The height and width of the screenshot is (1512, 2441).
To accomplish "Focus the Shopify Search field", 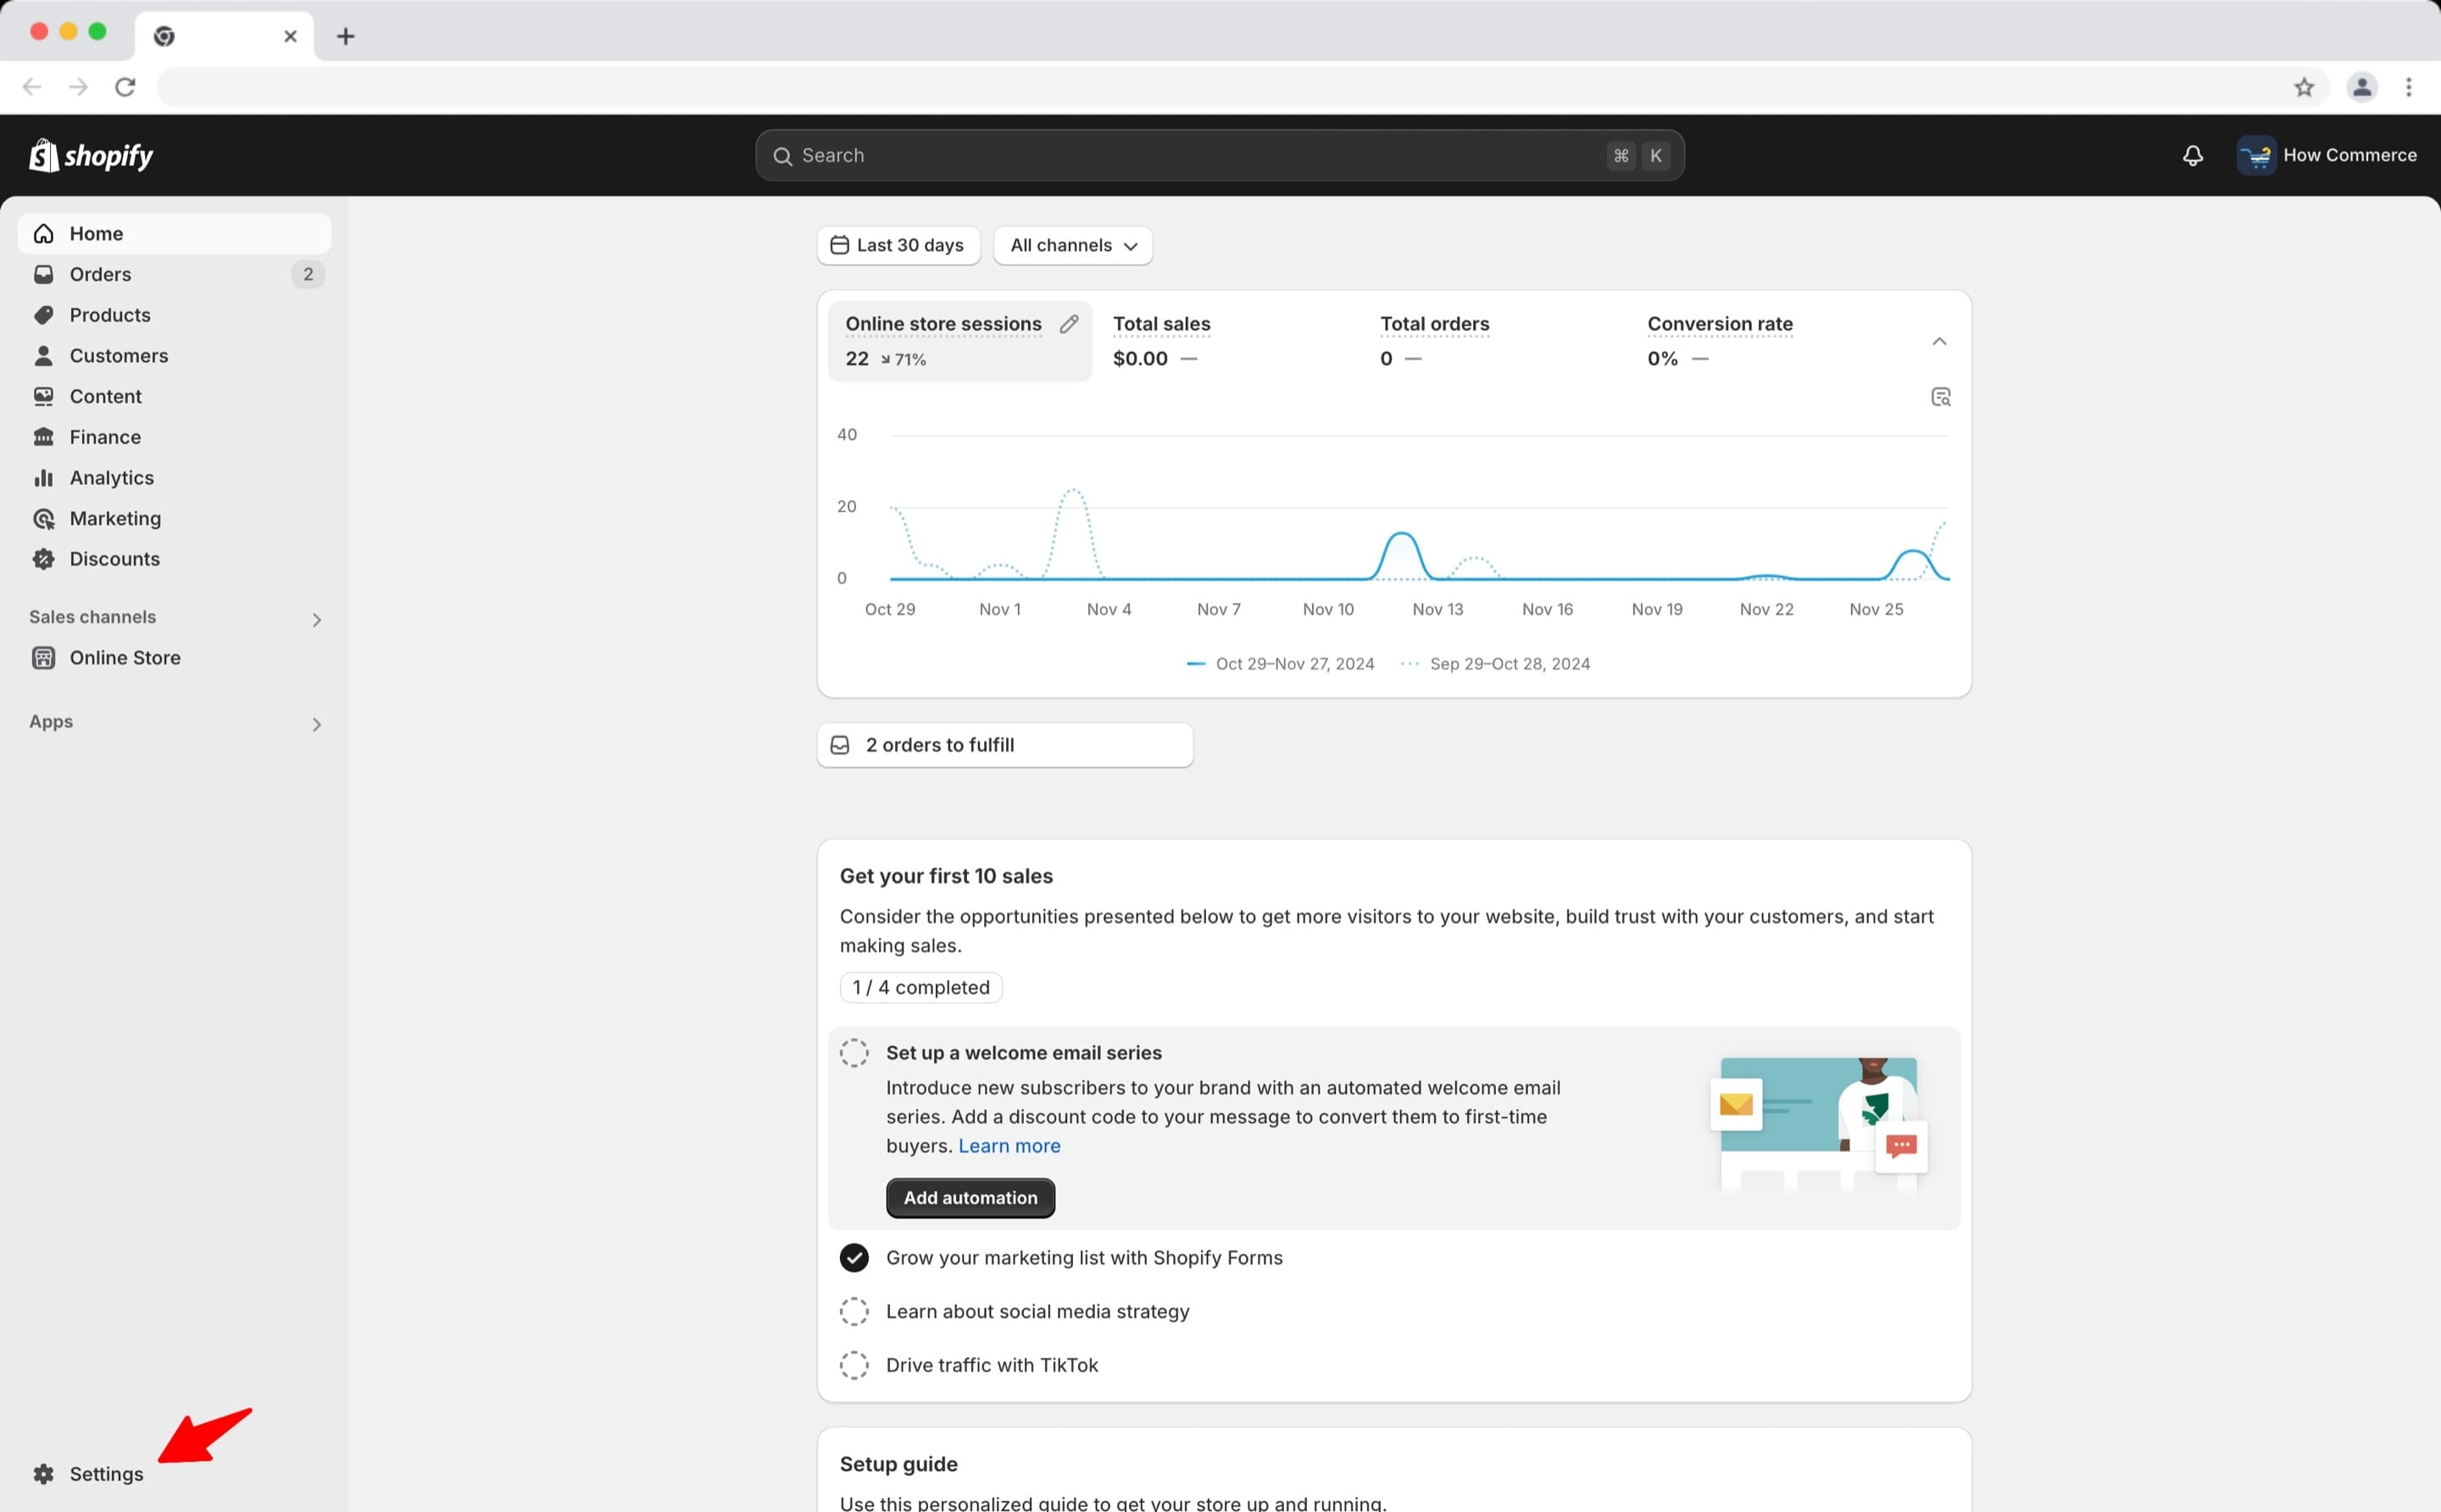I will (x=1219, y=156).
